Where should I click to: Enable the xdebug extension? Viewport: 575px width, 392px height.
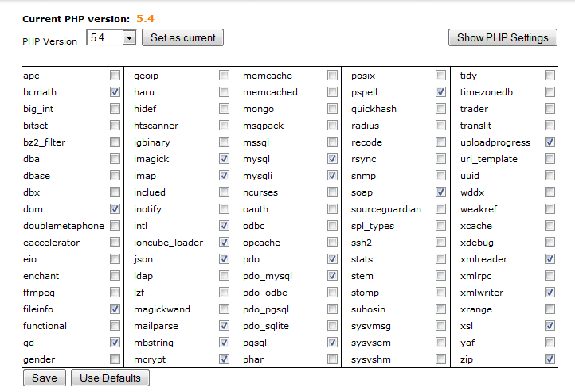click(550, 243)
